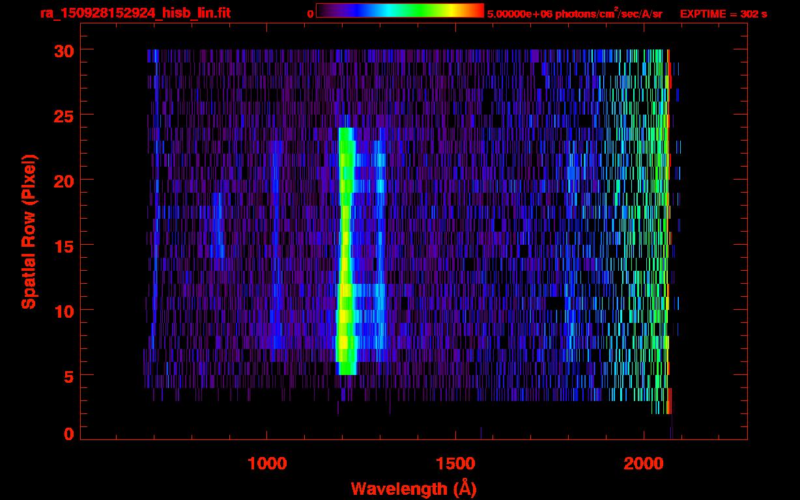This screenshot has height=500, width=800.
Task: Click the Wavelength (Å) axis label
Action: coord(414,488)
